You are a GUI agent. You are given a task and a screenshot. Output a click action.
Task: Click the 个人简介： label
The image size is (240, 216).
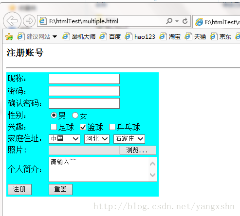point(25,169)
